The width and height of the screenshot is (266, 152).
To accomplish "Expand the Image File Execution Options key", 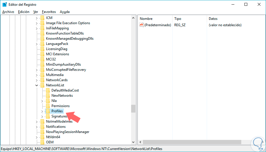I will [37, 23].
